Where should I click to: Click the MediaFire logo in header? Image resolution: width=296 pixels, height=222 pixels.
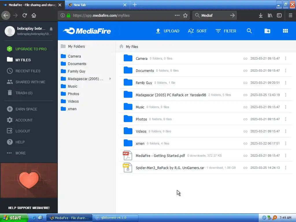(87, 31)
